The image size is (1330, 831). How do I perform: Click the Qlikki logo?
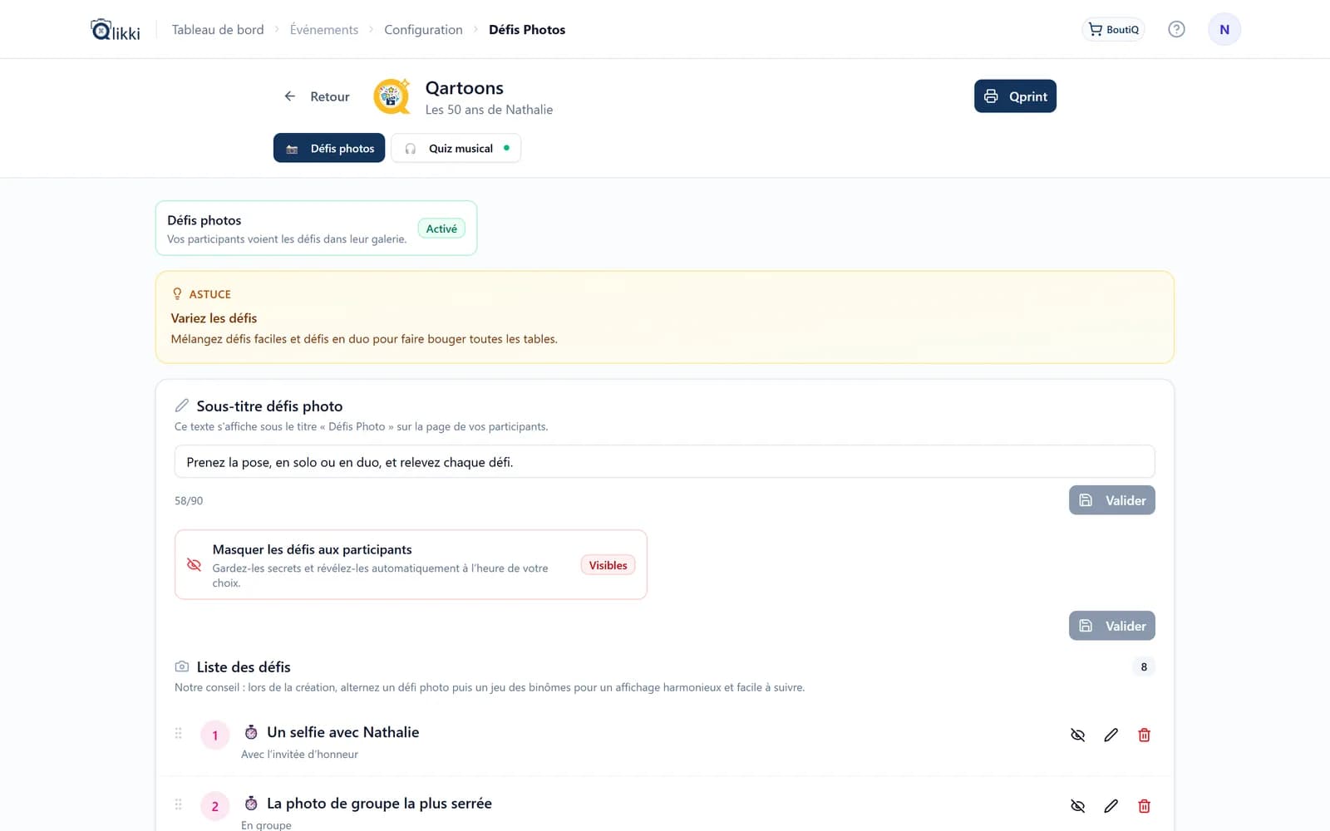116,30
